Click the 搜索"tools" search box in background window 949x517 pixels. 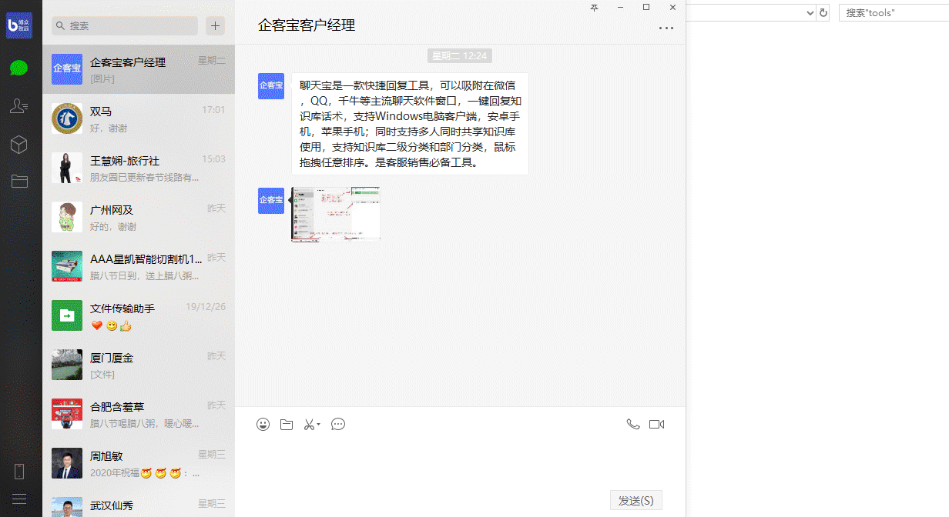click(894, 13)
